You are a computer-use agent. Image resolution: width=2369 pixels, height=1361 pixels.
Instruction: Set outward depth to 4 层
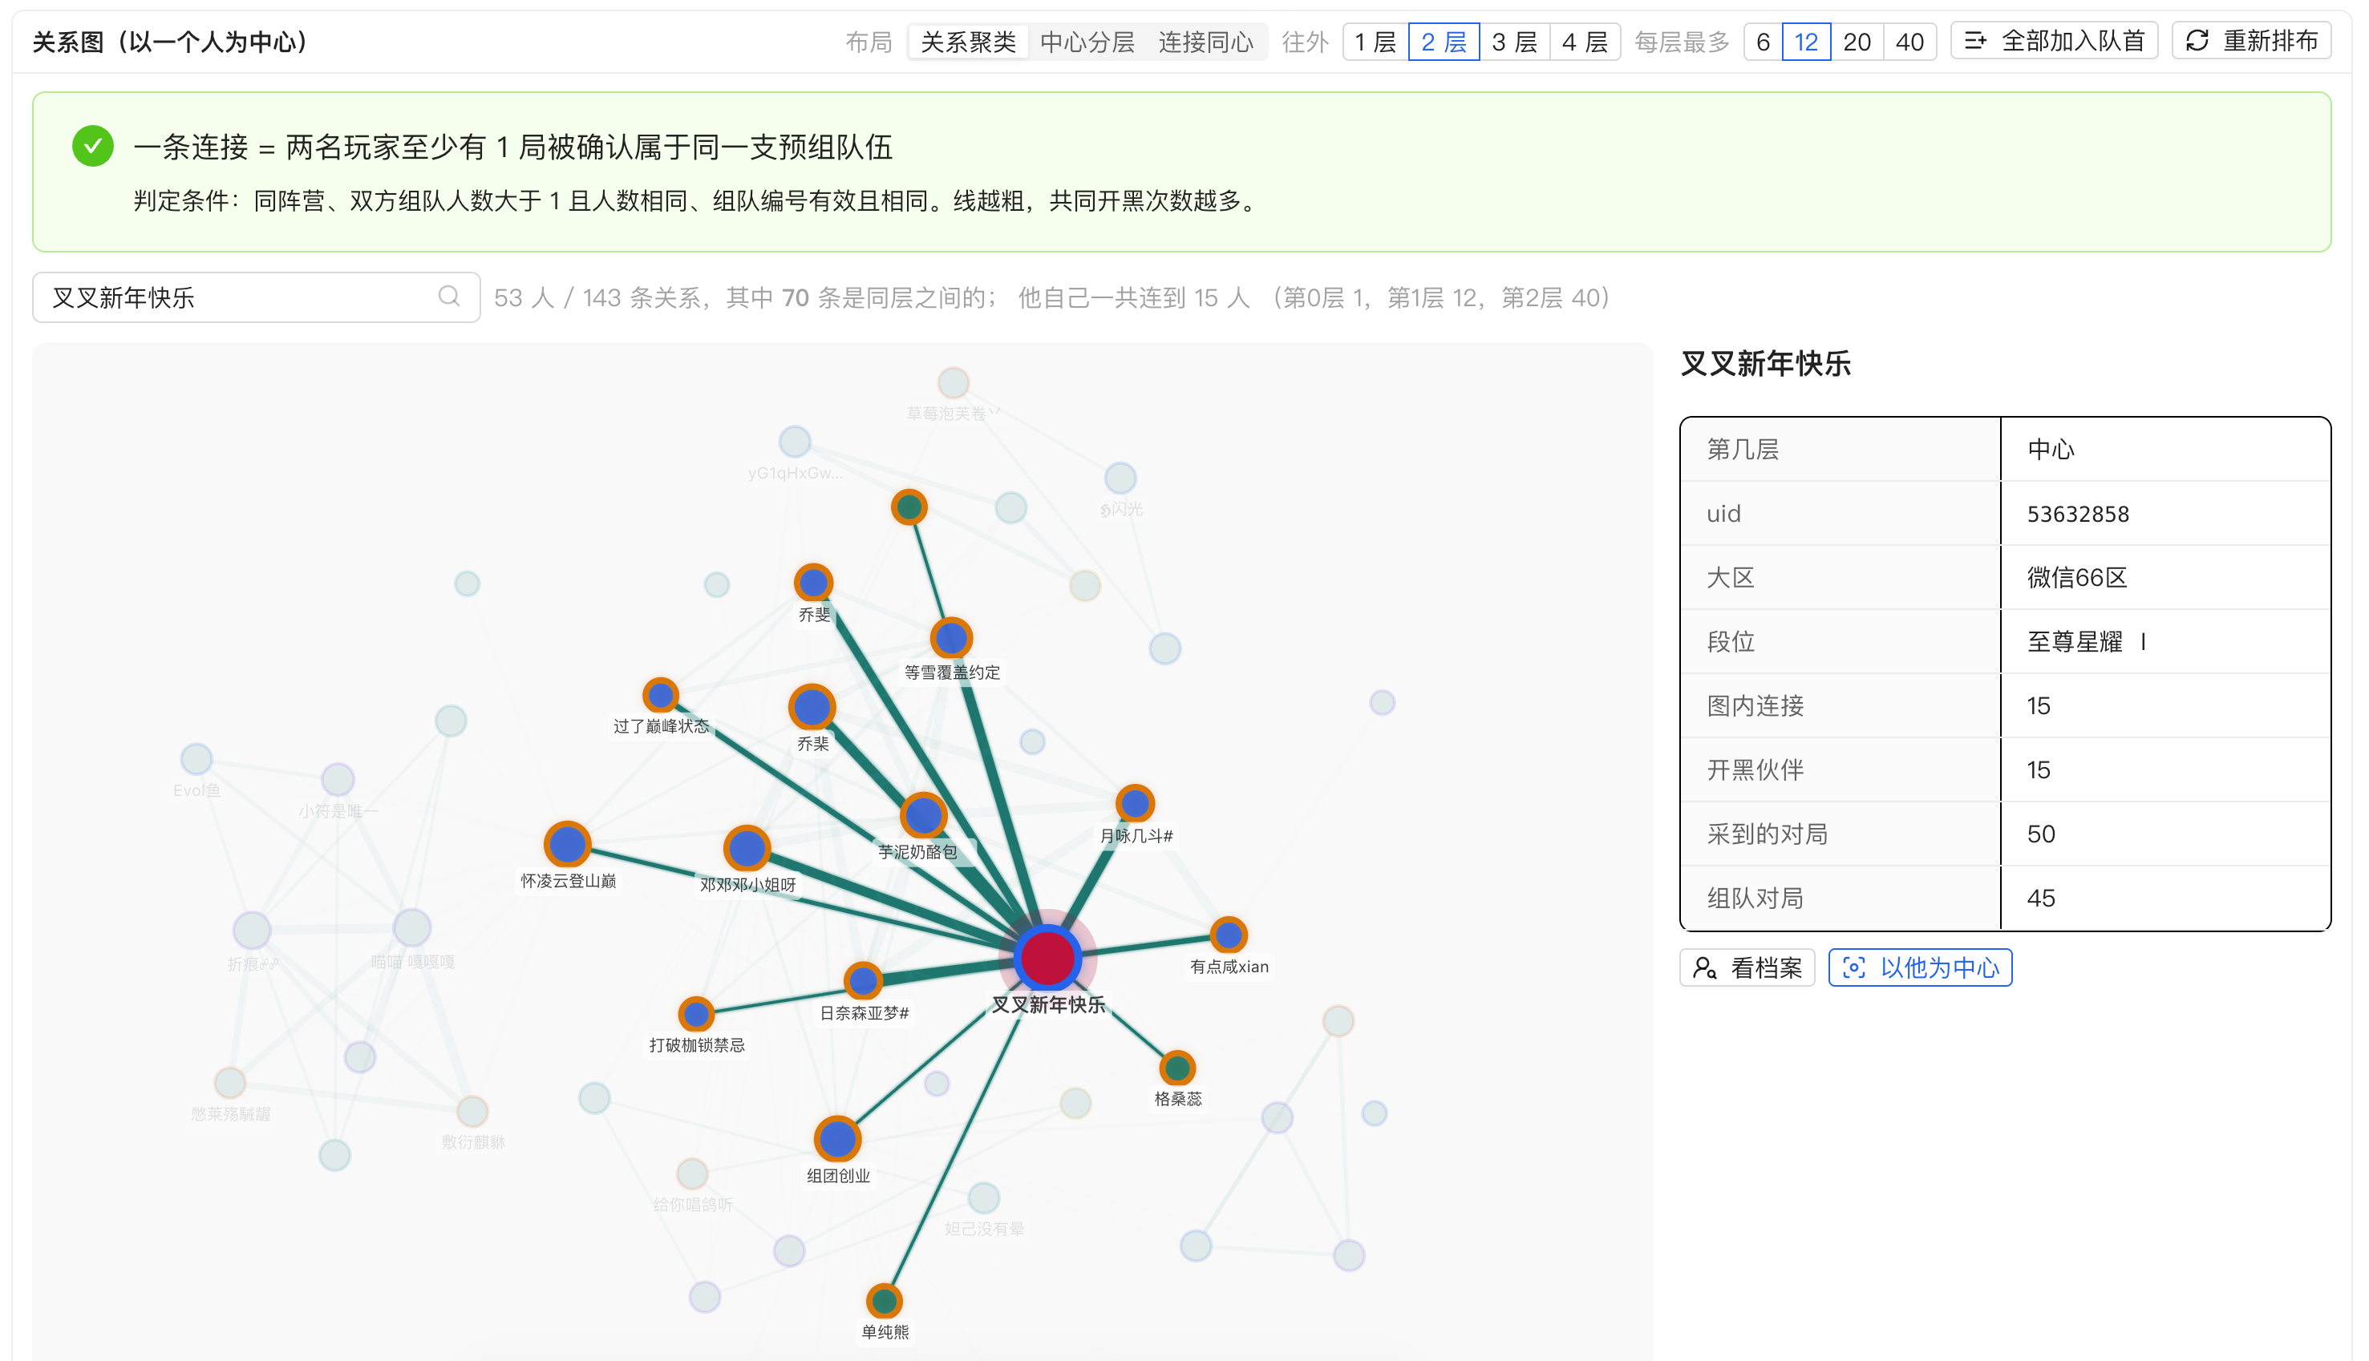click(x=1585, y=42)
